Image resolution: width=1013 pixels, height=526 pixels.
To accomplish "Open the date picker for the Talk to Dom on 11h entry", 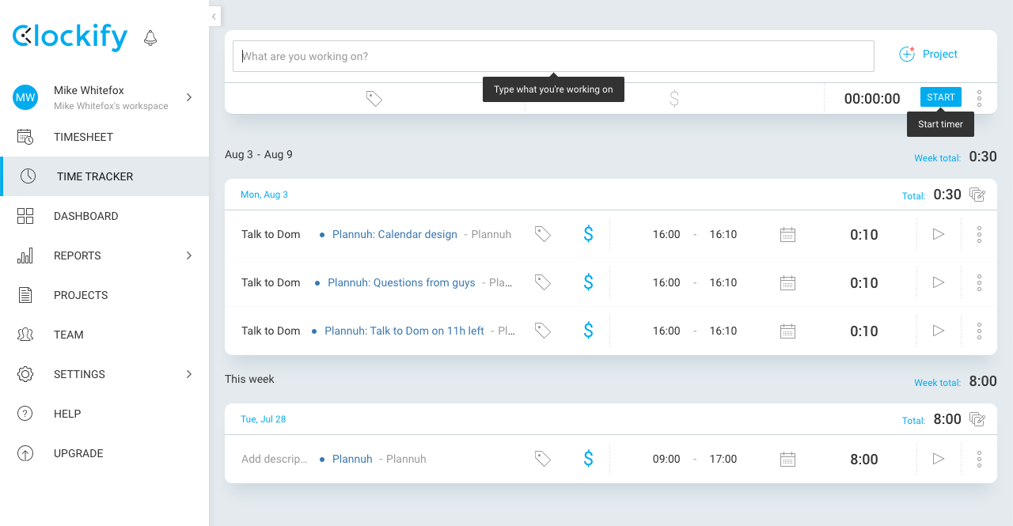I will tap(787, 331).
